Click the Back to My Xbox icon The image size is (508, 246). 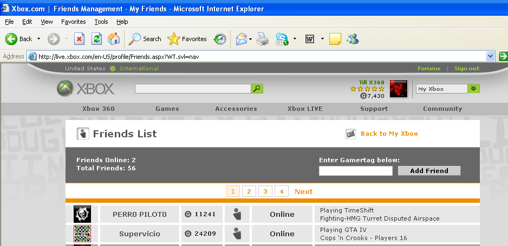(x=351, y=134)
